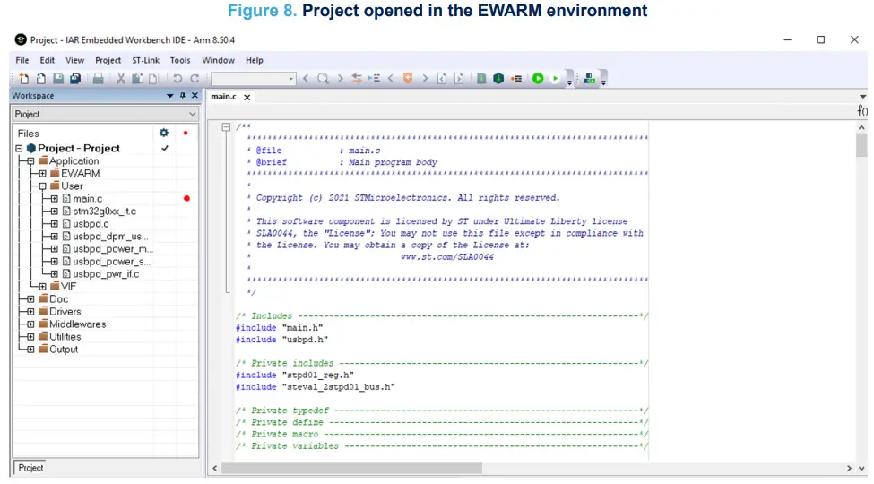Open the quick search combo box in the toolbar
This screenshot has width=874, height=484.
(x=253, y=79)
